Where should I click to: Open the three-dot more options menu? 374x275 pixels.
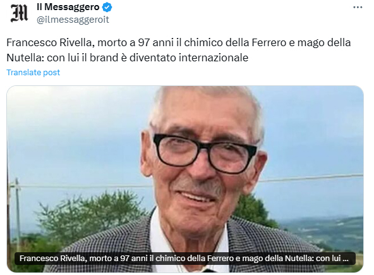tap(358, 8)
